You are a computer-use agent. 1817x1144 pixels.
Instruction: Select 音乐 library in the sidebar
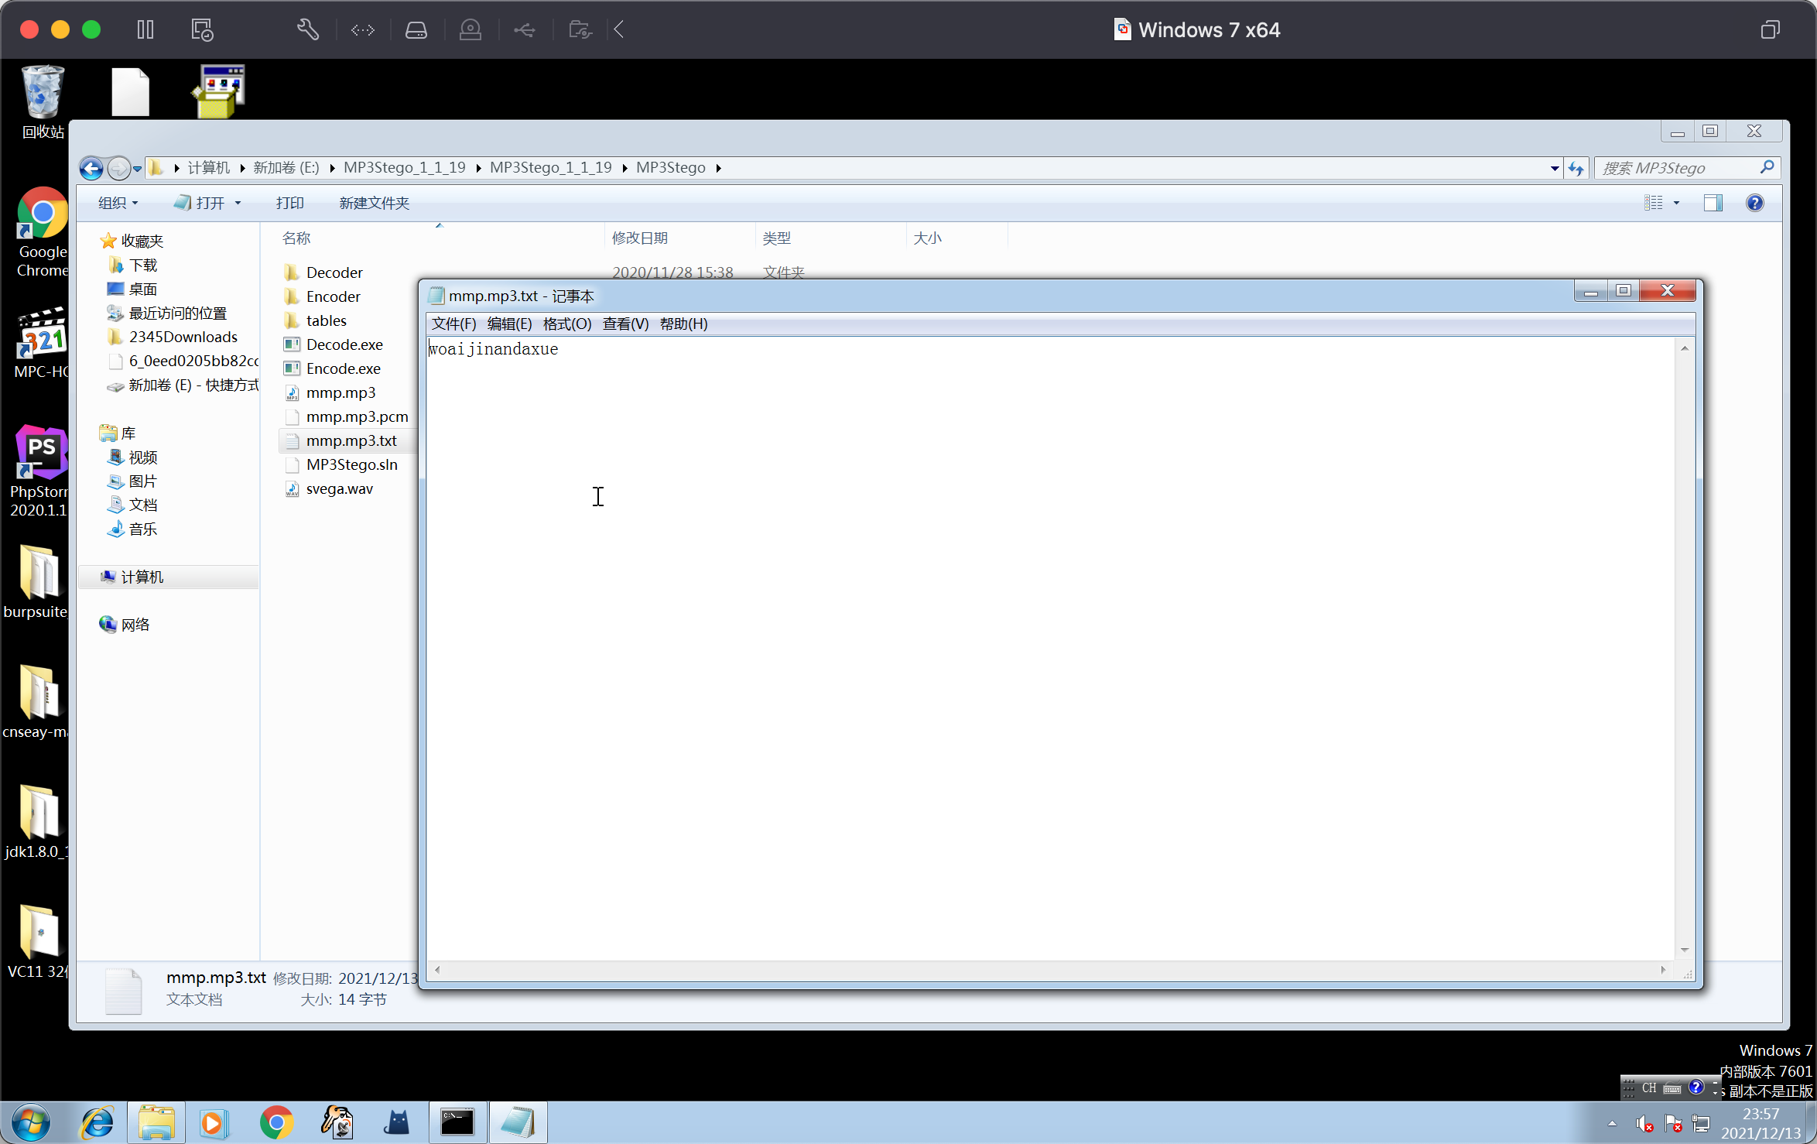(133, 529)
